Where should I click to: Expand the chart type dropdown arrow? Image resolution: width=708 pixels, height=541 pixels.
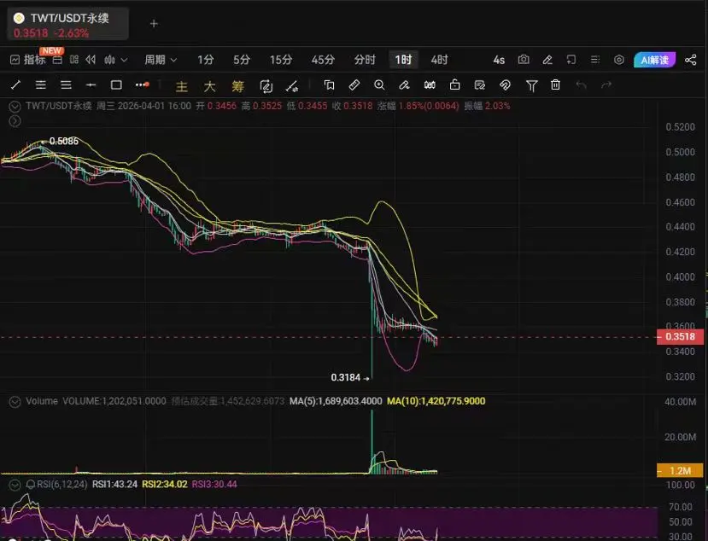124,60
